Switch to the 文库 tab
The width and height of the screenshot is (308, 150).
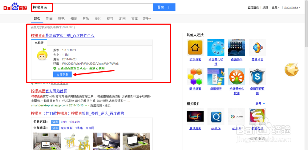(x=134, y=19)
